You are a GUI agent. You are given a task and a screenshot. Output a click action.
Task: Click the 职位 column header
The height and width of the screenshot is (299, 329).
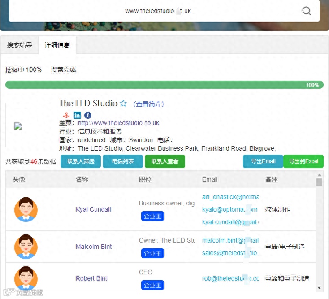coord(145,179)
